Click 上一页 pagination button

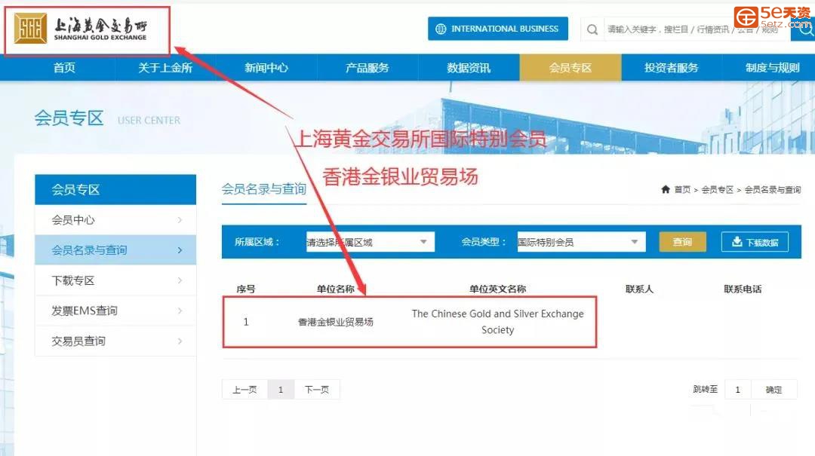[244, 390]
